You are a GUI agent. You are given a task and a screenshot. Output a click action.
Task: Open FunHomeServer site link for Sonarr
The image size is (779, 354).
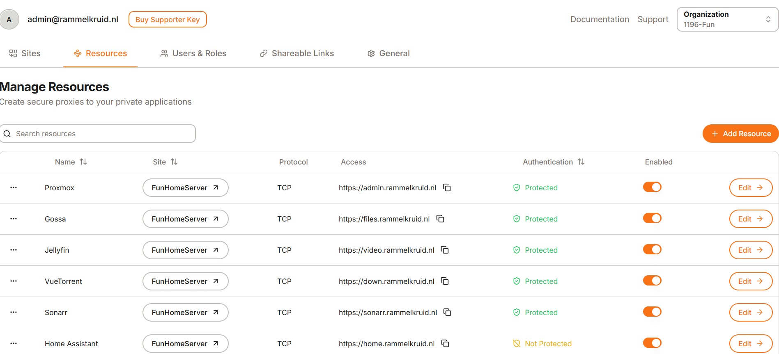tap(185, 312)
